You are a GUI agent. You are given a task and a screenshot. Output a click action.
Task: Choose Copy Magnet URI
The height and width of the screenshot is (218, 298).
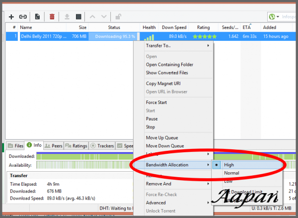(163, 84)
